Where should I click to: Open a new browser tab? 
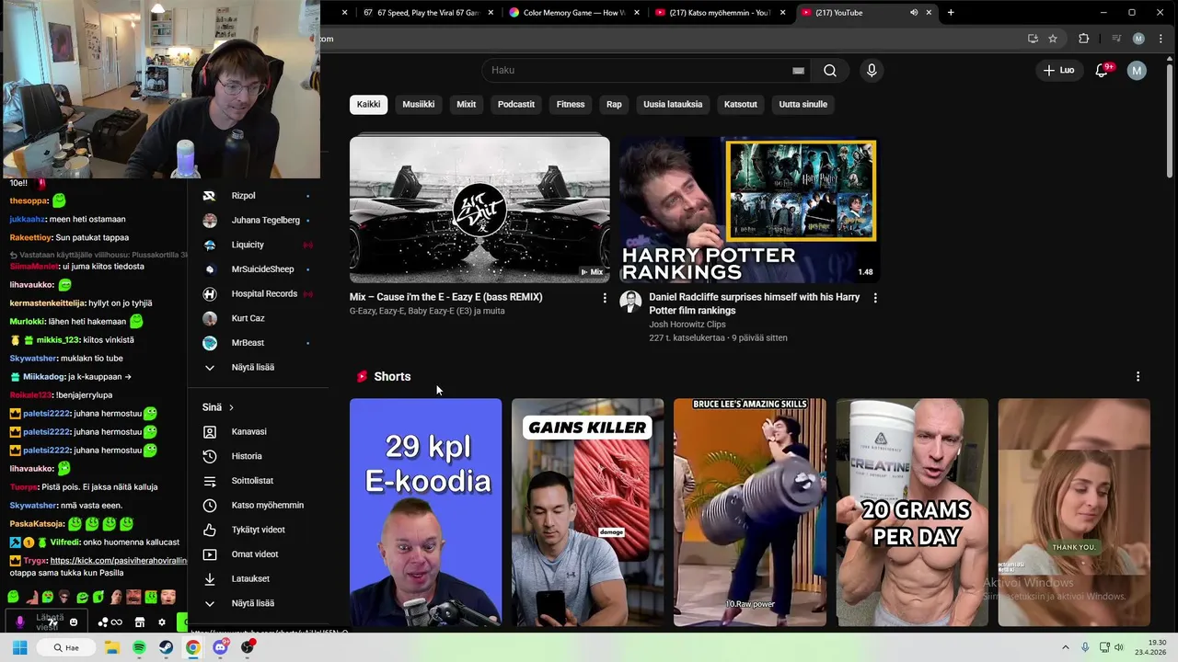click(951, 13)
